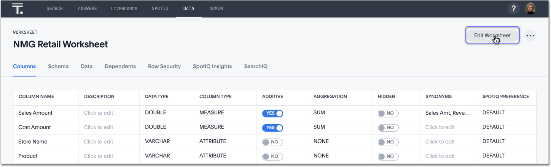Open the SpotIQ Insights tab
Image resolution: width=551 pixels, height=167 pixels.
pyautogui.click(x=212, y=66)
